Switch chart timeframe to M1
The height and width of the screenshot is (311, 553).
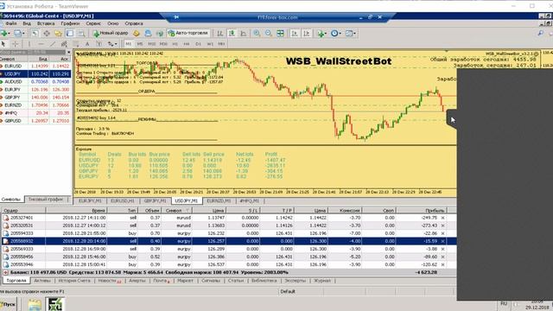pyautogui.click(x=129, y=44)
